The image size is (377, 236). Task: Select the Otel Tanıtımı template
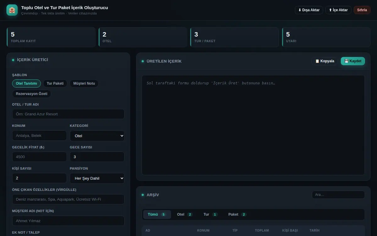(26, 83)
